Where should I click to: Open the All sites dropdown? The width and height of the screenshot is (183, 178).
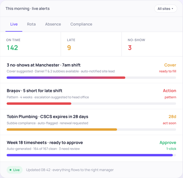pos(166,9)
